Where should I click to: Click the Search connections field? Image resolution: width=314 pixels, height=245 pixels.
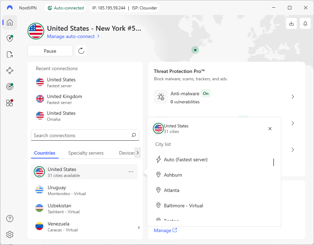coord(85,135)
